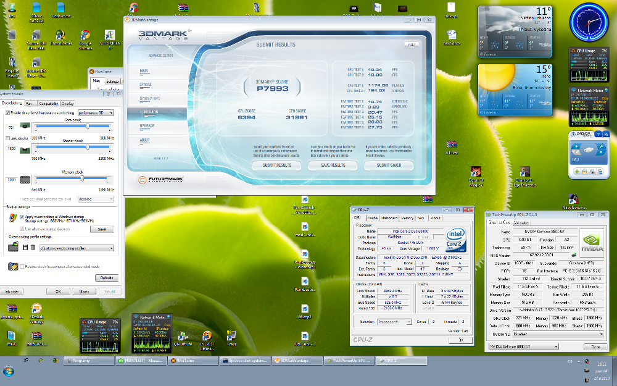Open the NVIDIA SLI Disabled dropdown

click(x=558, y=334)
